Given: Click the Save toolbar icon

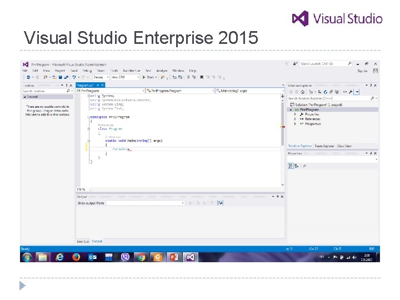Looking at the screenshot, I should coord(61,77).
